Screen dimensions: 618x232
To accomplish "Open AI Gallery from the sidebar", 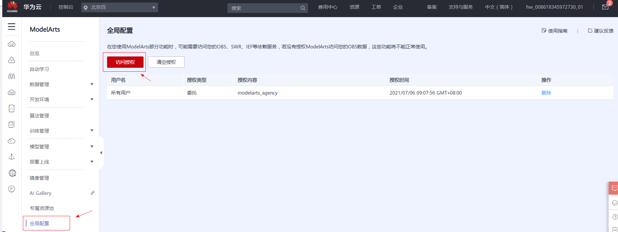I will [x=40, y=193].
